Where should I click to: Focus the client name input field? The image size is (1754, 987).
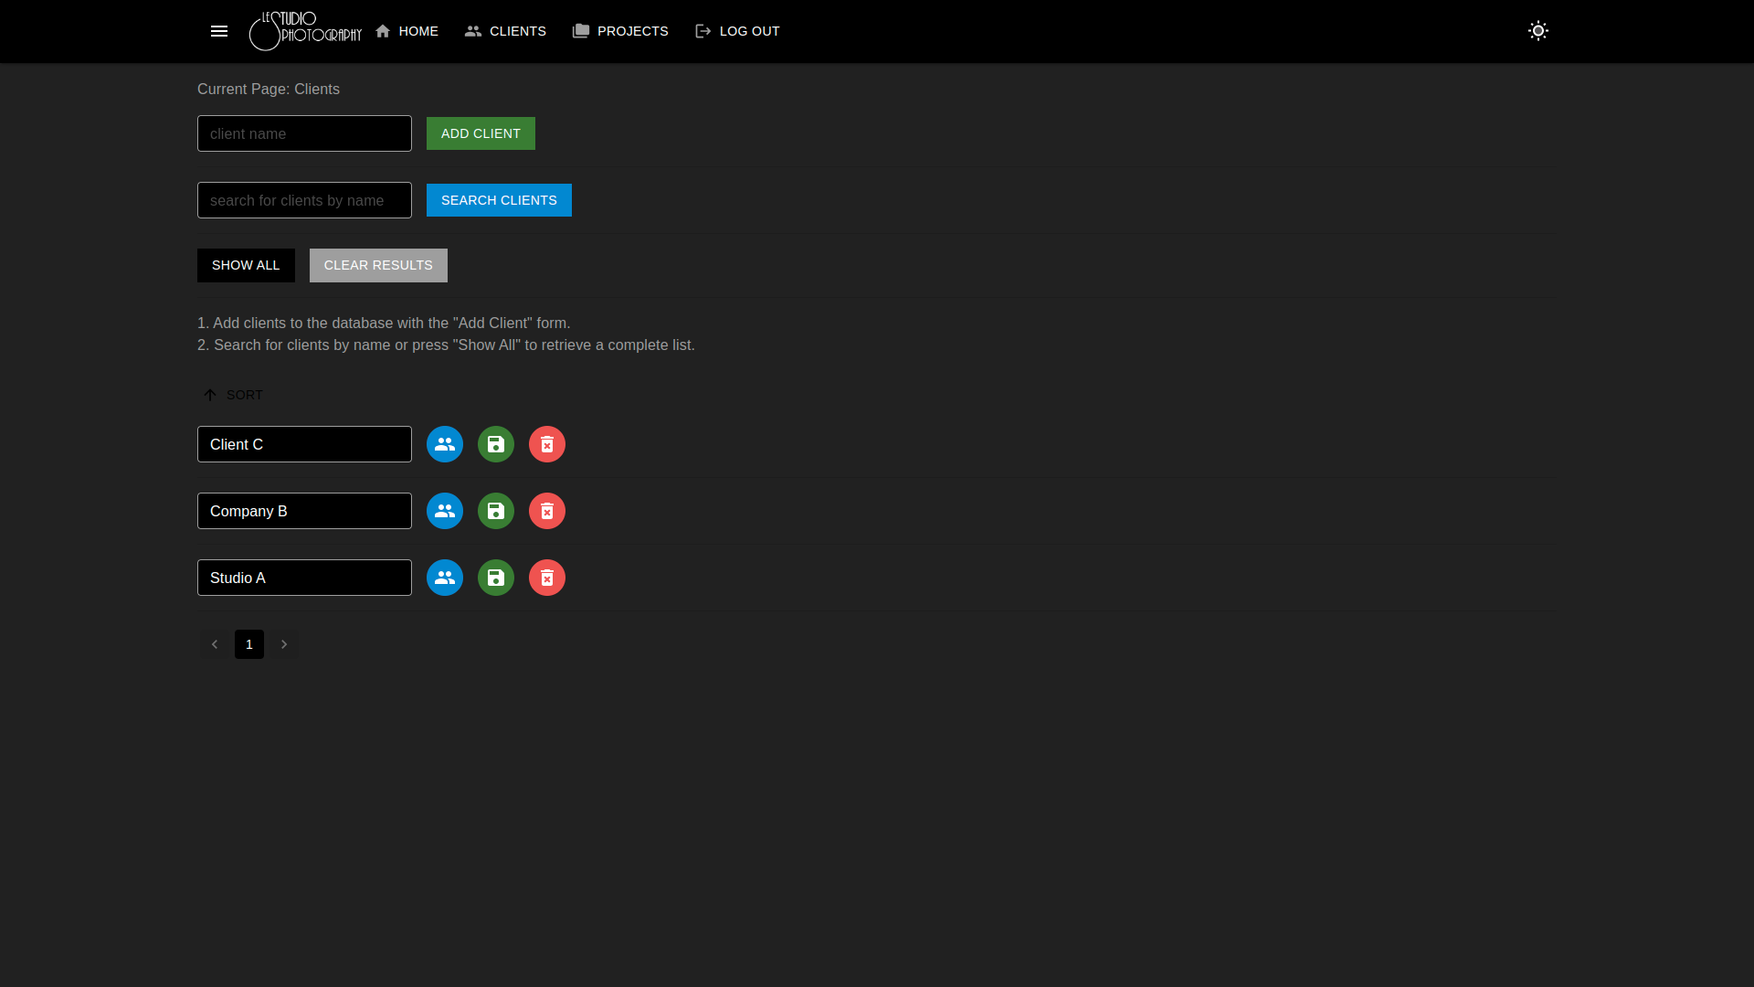pyautogui.click(x=304, y=133)
